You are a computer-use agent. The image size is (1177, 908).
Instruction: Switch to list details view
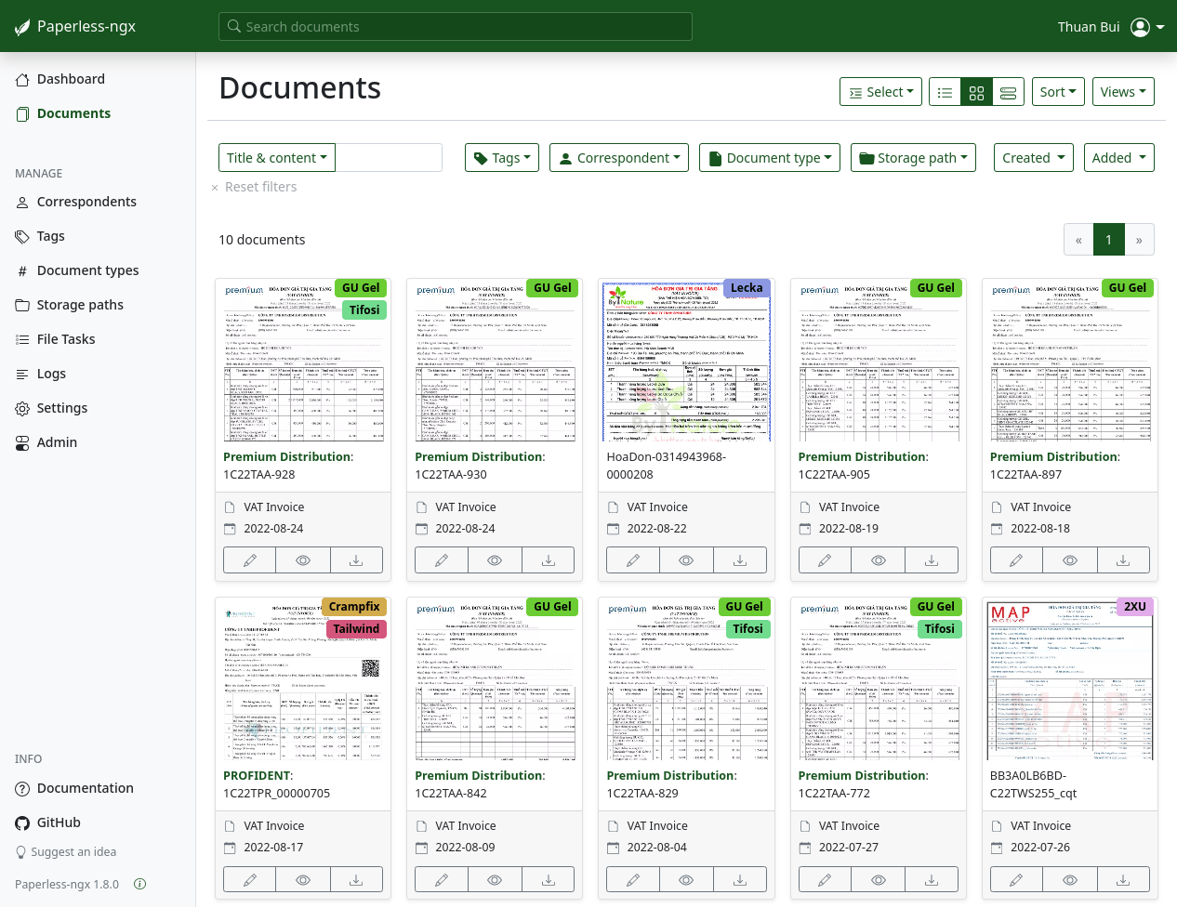click(x=946, y=92)
